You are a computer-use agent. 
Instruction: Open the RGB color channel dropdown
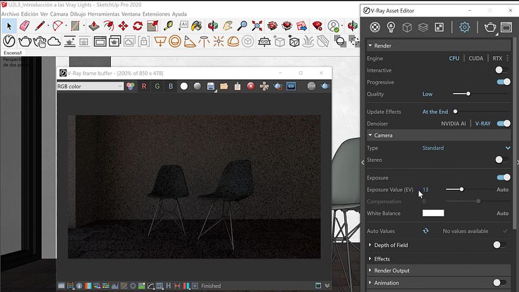click(x=90, y=86)
